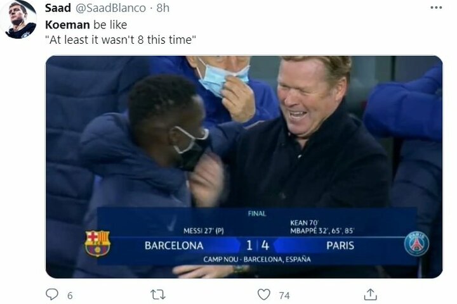The width and height of the screenshot is (457, 304).
Task: Click the "Camp Nou - Barcelona, España" caption
Action: pos(257,260)
